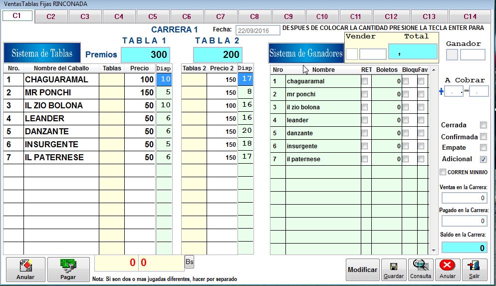Select the leander row name in ganadores list
Viewport: 496px width, 286px height.
pyautogui.click(x=298, y=120)
